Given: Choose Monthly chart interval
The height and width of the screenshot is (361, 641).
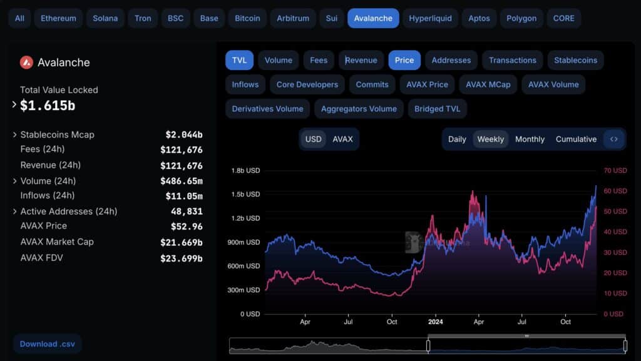Looking at the screenshot, I should click(x=530, y=140).
